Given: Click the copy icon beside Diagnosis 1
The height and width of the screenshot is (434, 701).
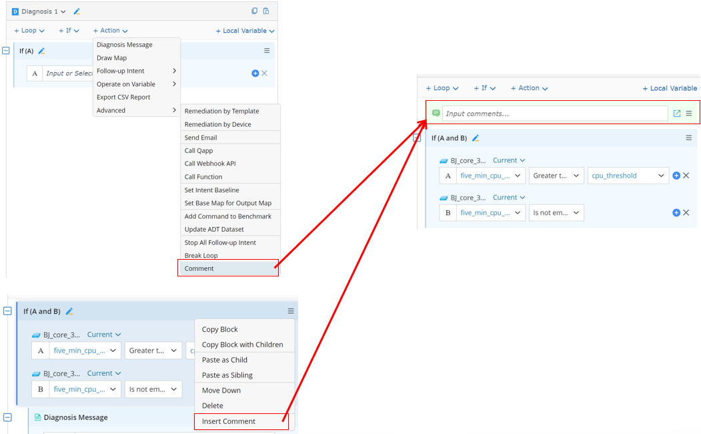Looking at the screenshot, I should tap(254, 11).
